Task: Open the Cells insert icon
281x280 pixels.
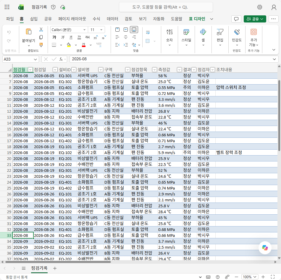Action: (203, 32)
